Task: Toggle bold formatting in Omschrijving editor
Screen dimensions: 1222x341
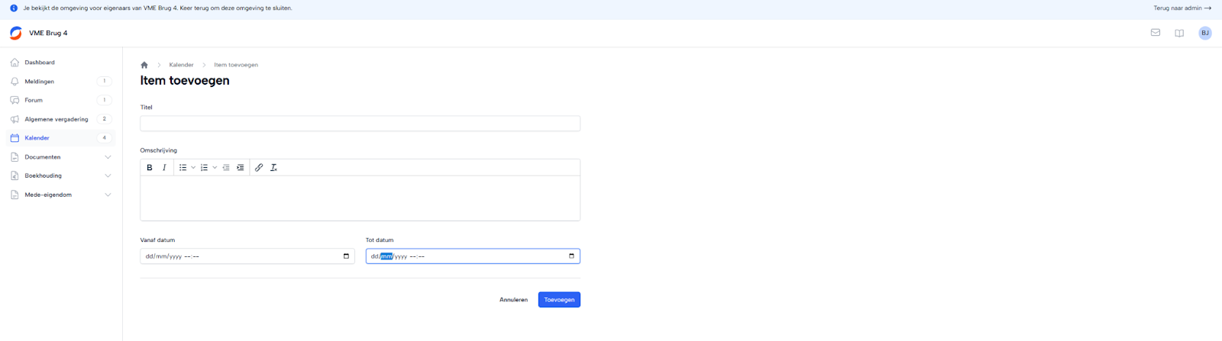Action: pos(150,168)
